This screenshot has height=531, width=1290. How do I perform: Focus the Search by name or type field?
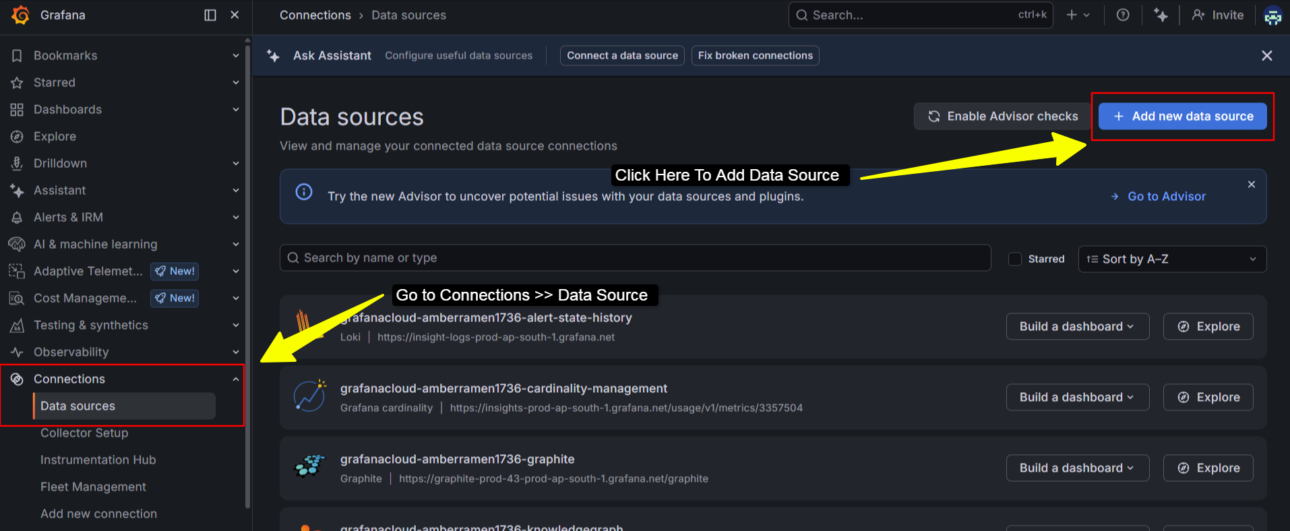(636, 258)
